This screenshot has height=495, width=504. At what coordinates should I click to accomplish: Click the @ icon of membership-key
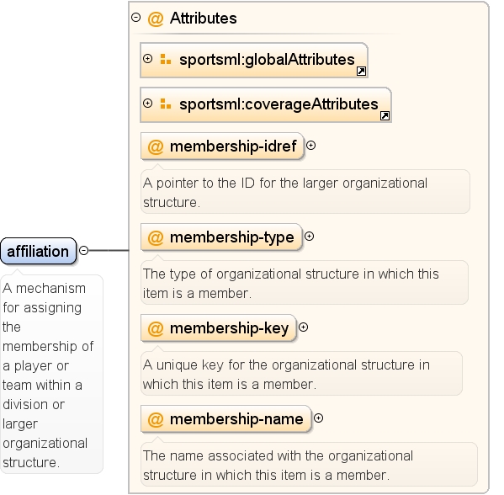pos(156,328)
